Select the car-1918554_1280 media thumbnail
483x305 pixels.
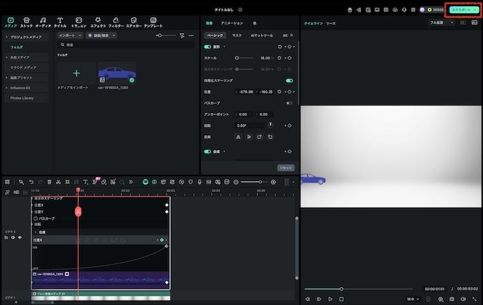pyautogui.click(x=117, y=72)
